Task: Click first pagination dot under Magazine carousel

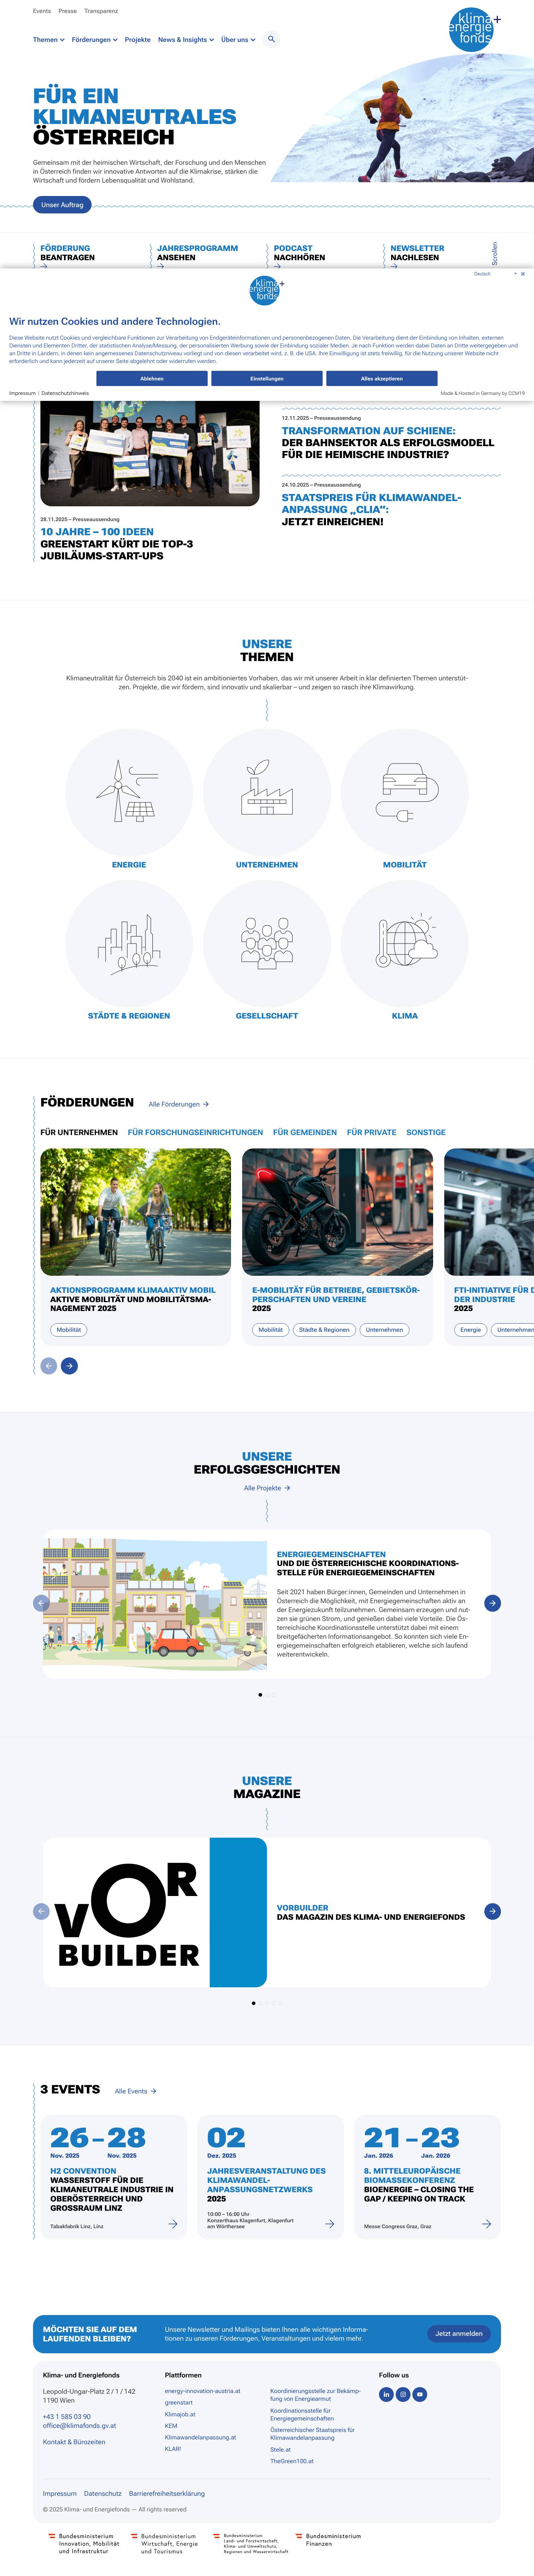Action: point(254,2003)
